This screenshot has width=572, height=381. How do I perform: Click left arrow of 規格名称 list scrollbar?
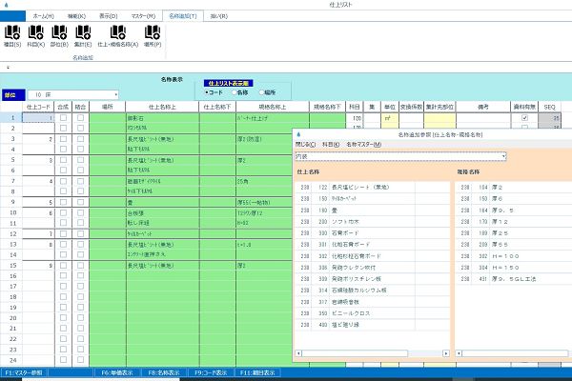(x=459, y=353)
